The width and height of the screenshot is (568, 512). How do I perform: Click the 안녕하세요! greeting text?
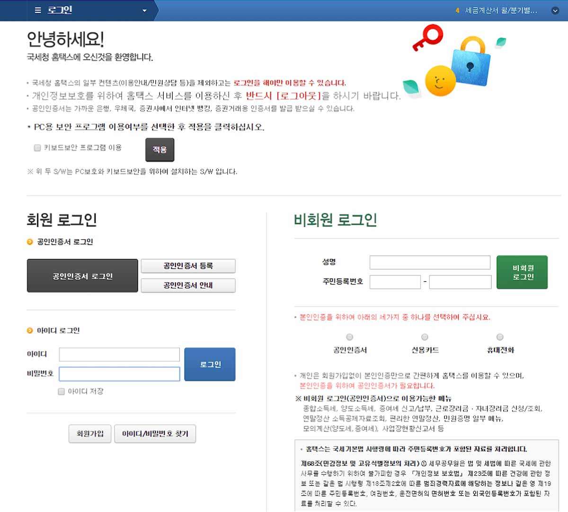[x=65, y=39]
